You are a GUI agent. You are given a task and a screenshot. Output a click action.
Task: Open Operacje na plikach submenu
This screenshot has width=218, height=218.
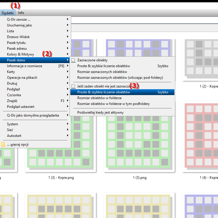(35, 78)
